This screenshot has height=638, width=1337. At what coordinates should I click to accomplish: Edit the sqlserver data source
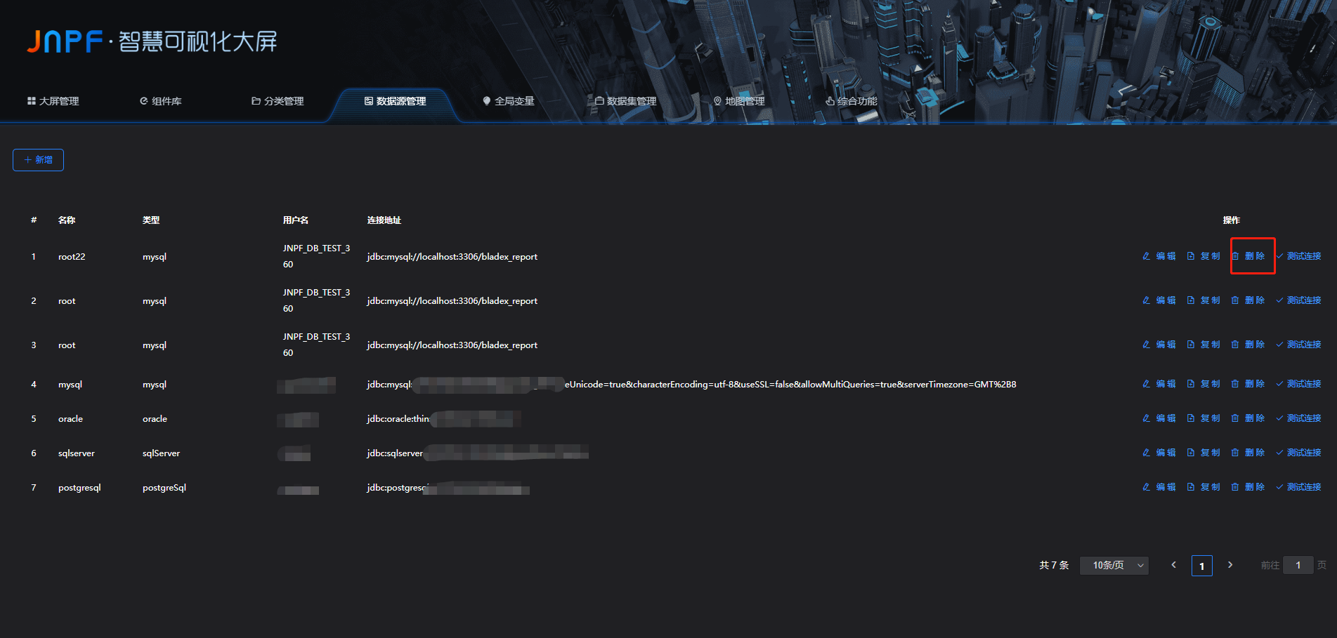point(1159,453)
